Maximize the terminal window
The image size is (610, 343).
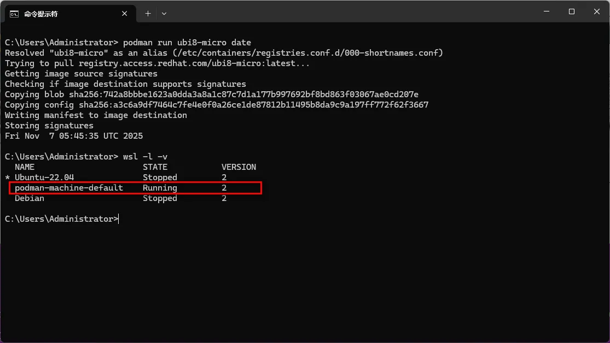coord(571,11)
